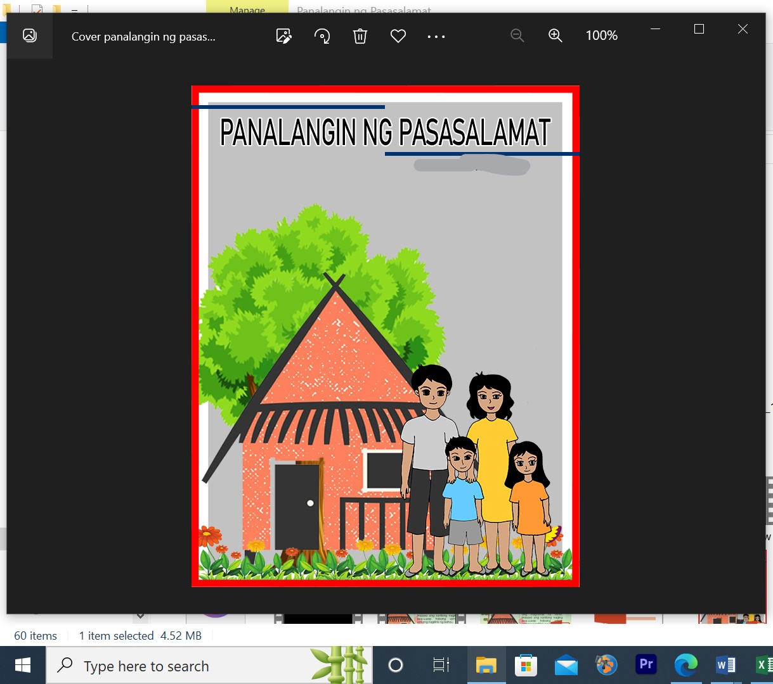Open File Explorer from the taskbar
The height and width of the screenshot is (684, 773).
click(486, 665)
